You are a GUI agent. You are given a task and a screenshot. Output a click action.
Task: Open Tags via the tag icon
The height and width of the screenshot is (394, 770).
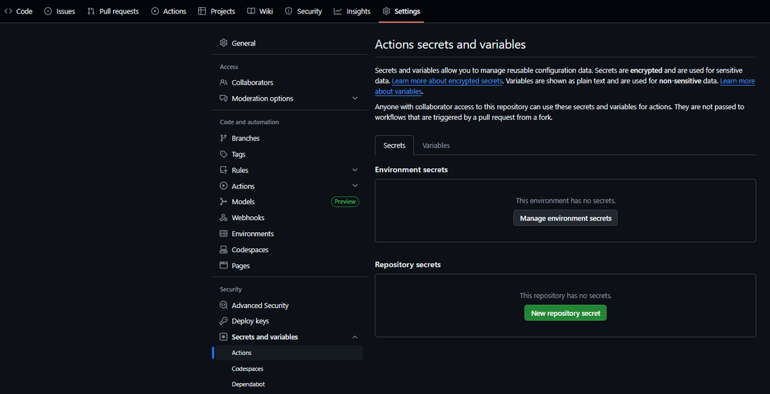[x=223, y=154]
